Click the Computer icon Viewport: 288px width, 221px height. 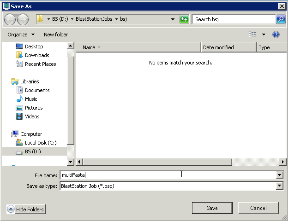click(14, 134)
